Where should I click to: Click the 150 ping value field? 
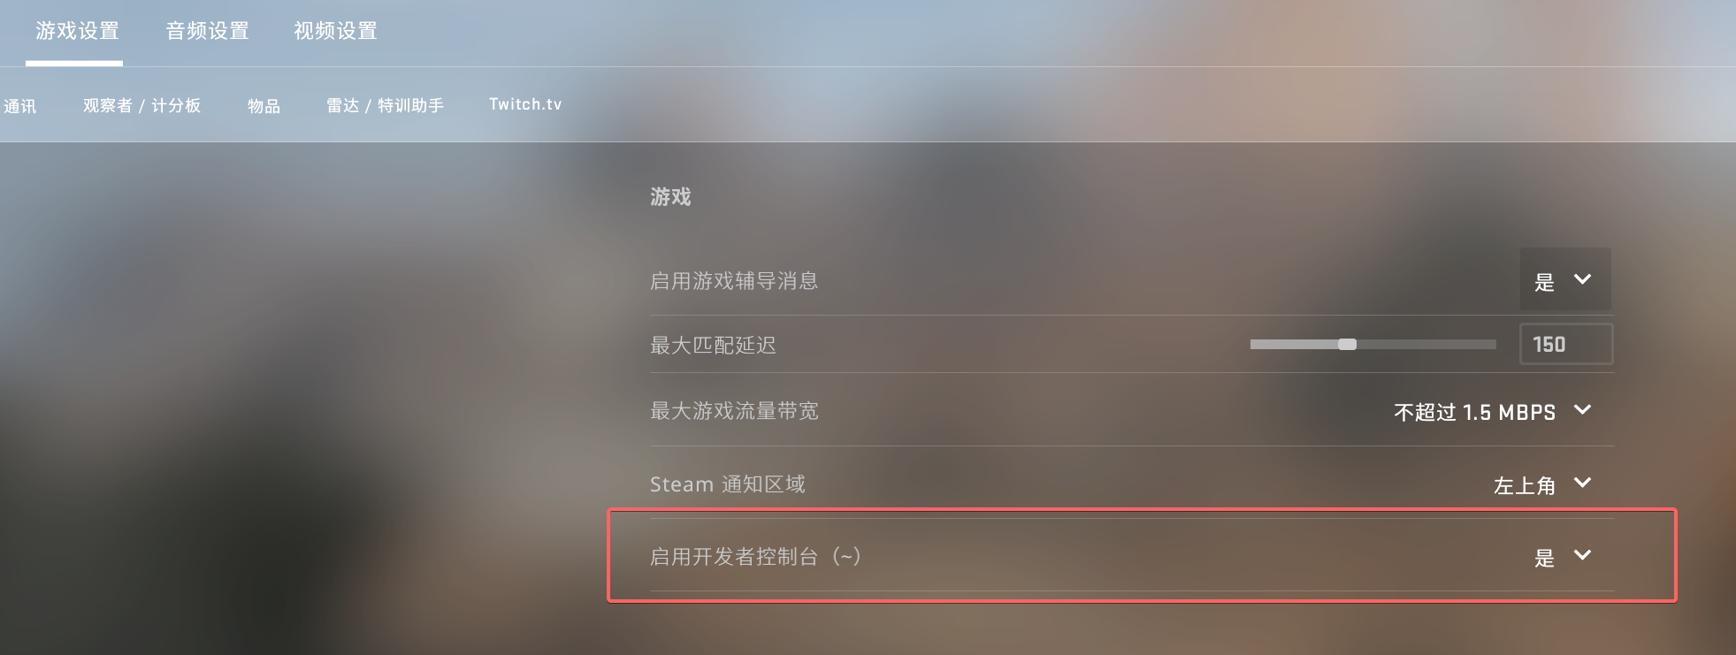(1566, 344)
